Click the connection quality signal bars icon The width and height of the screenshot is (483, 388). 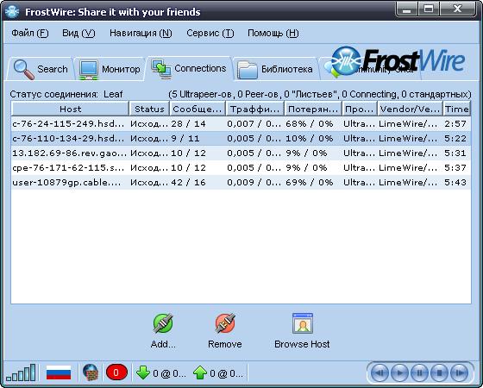pos(21,372)
